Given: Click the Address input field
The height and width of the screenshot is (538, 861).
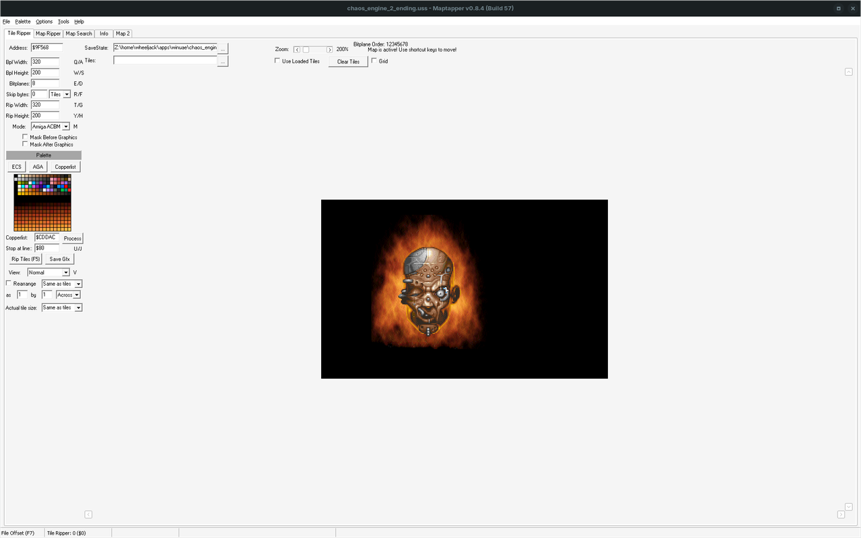Looking at the screenshot, I should (x=46, y=48).
